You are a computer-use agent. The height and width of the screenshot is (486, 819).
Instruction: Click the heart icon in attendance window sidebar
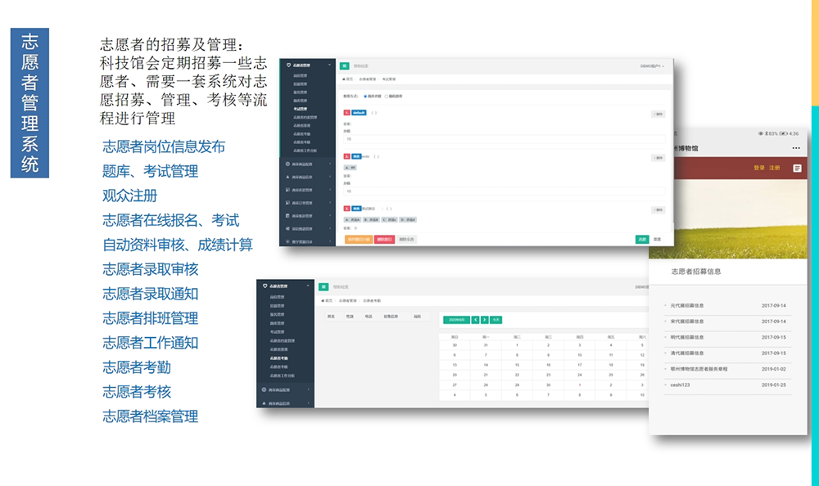point(265,286)
